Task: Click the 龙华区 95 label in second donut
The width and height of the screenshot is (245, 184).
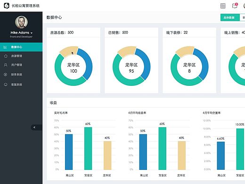Action: pos(131,68)
